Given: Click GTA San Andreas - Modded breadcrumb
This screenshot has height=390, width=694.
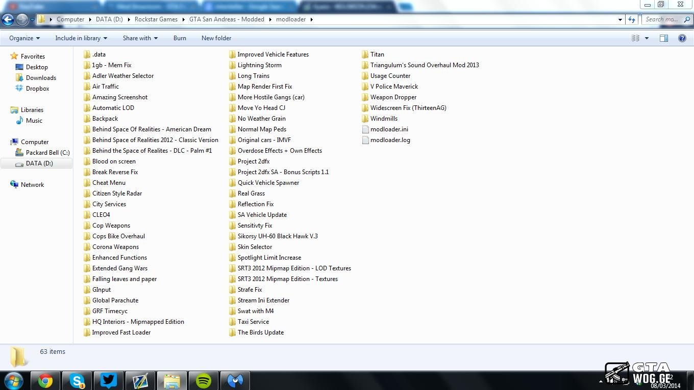Looking at the screenshot, I should tap(227, 19).
